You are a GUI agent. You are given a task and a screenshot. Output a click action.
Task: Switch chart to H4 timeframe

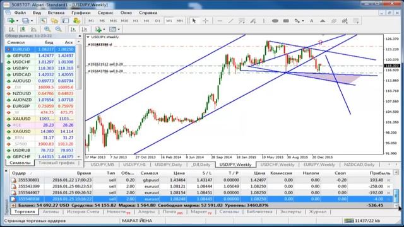[146, 21]
